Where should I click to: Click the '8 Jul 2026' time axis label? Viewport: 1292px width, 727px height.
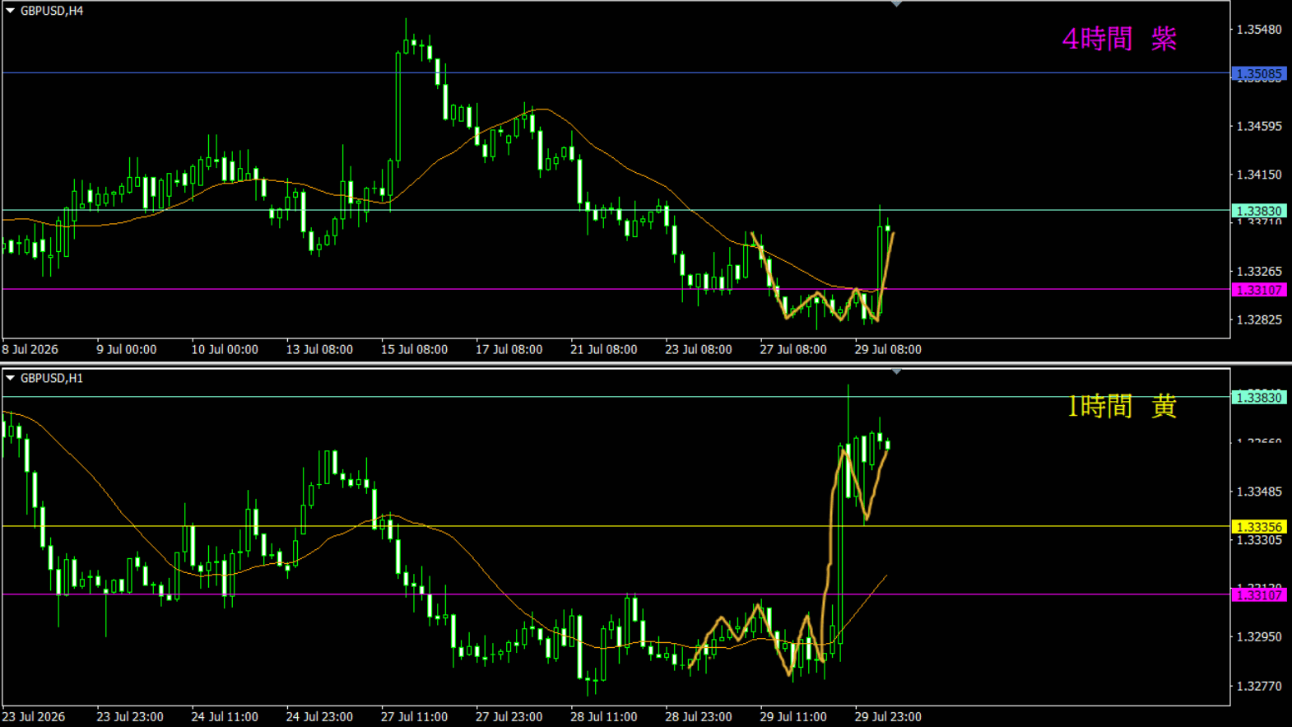pyautogui.click(x=30, y=349)
